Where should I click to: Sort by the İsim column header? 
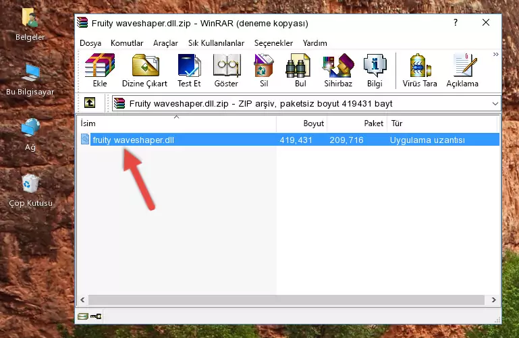tap(177, 123)
